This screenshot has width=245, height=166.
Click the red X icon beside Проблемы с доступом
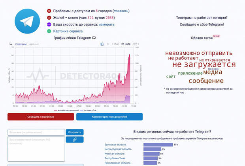coord(49,11)
